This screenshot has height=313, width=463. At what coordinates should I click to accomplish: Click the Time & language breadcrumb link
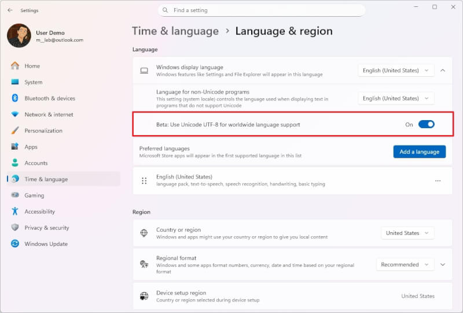pos(175,31)
